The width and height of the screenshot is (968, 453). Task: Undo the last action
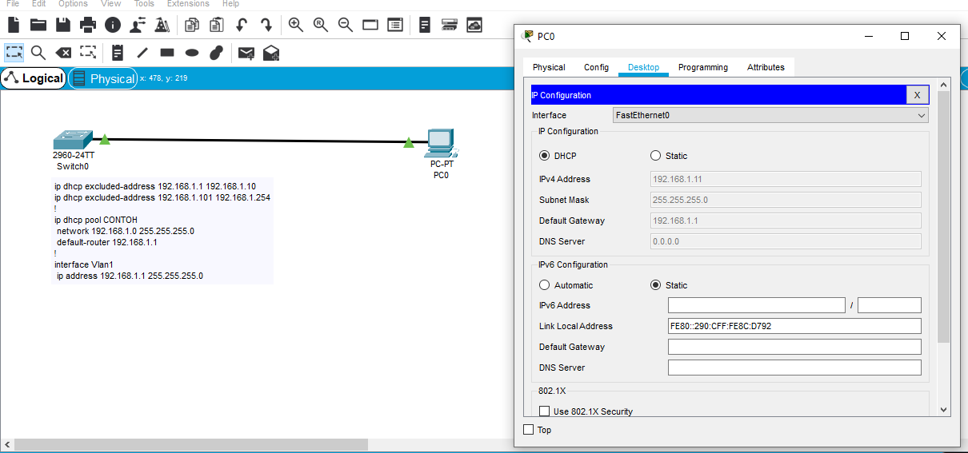pos(242,25)
